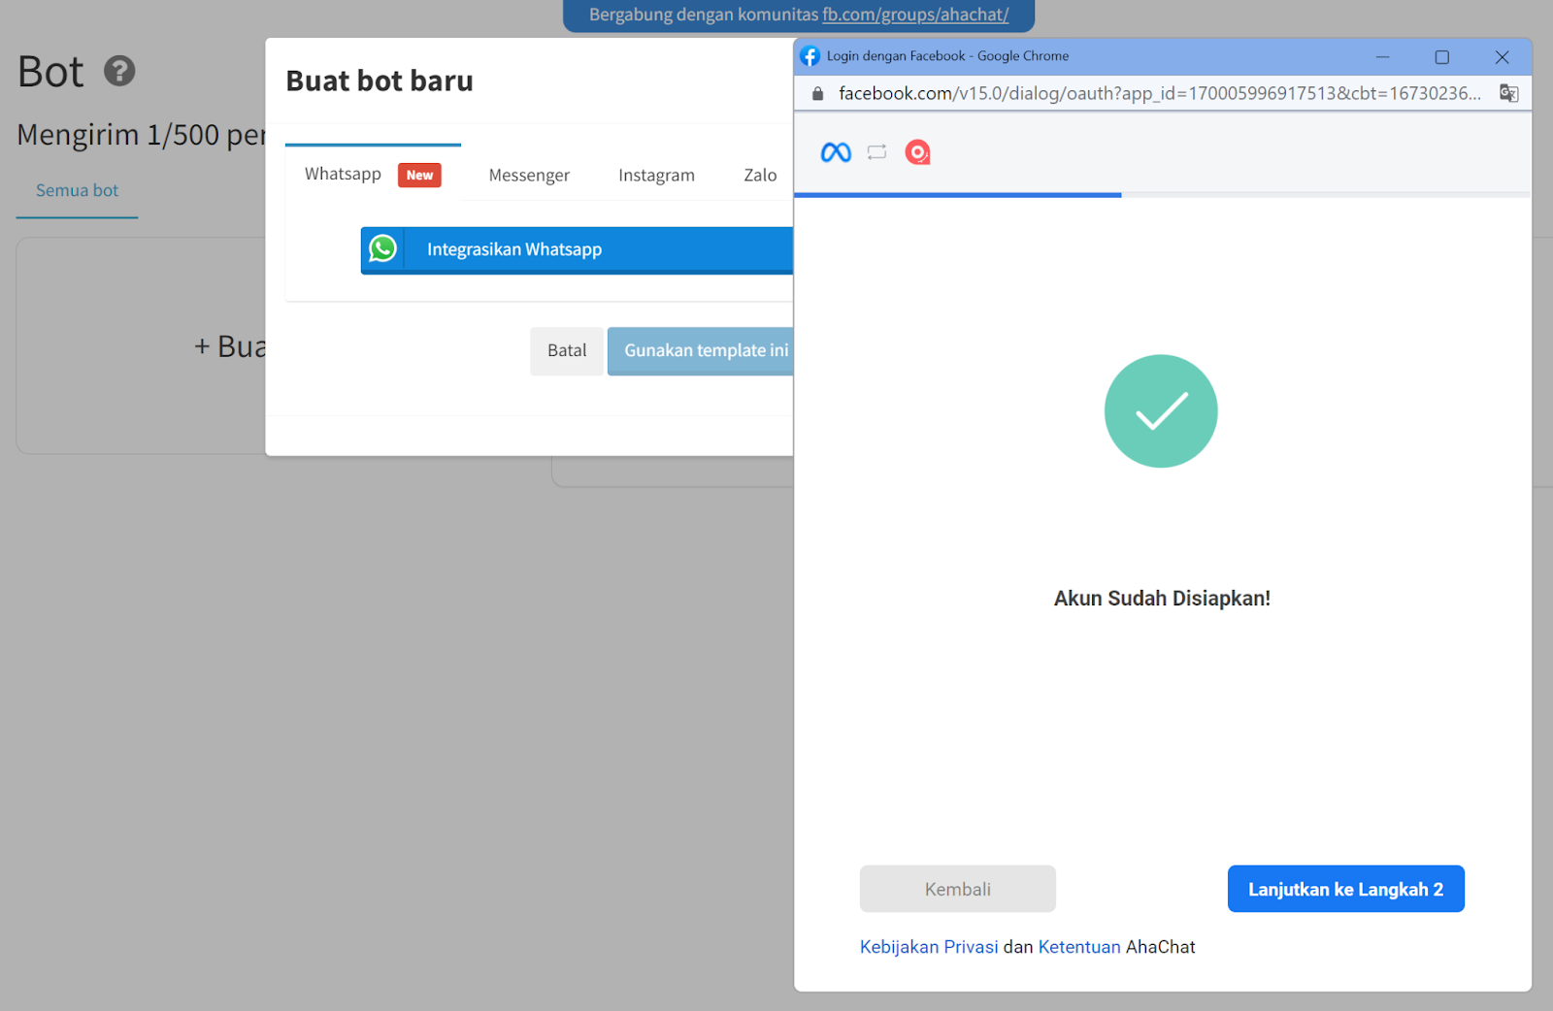Click the Mengirim 1/500 text
This screenshot has height=1011, width=1553.
140,134
